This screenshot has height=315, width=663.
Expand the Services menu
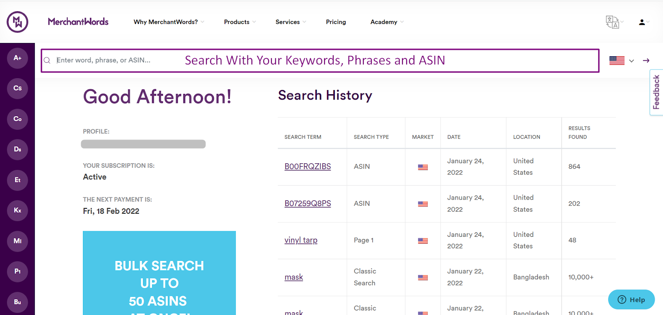(291, 22)
